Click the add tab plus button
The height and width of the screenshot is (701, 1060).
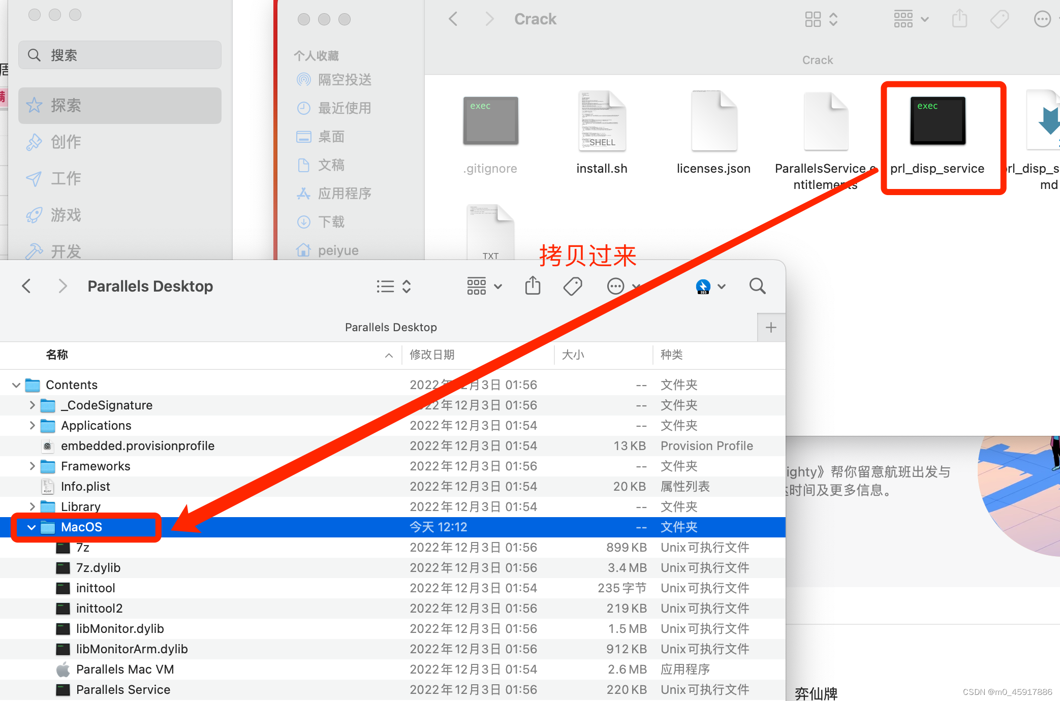click(x=771, y=327)
